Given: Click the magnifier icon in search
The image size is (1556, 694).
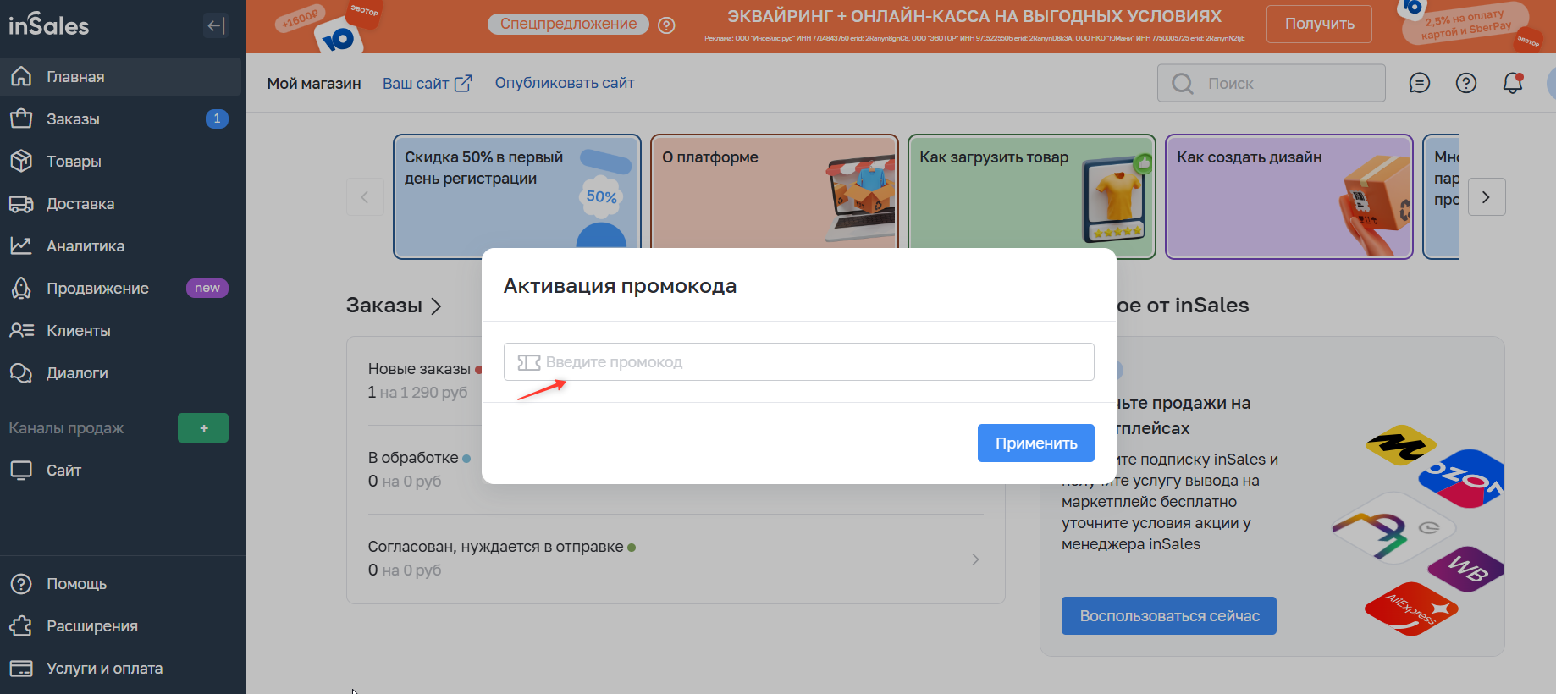Looking at the screenshot, I should (x=1183, y=84).
